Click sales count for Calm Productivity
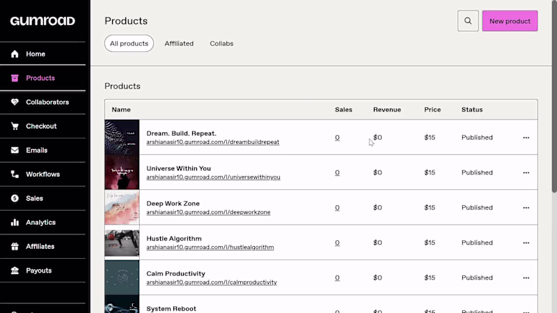 337,278
